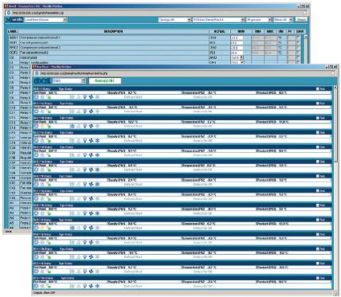Viewport: 341px width, 297px height.
Task: Click the light bulb icon in the second device row
Action: (x=85, y=111)
